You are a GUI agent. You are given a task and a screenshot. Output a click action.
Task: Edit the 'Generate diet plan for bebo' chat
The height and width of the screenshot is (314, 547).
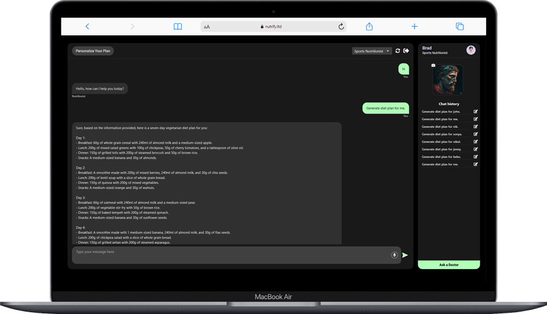coord(475,157)
